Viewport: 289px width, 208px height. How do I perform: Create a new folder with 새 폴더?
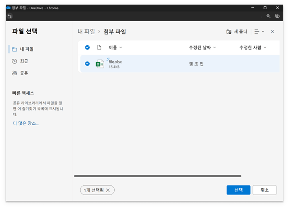pyautogui.click(x=237, y=32)
